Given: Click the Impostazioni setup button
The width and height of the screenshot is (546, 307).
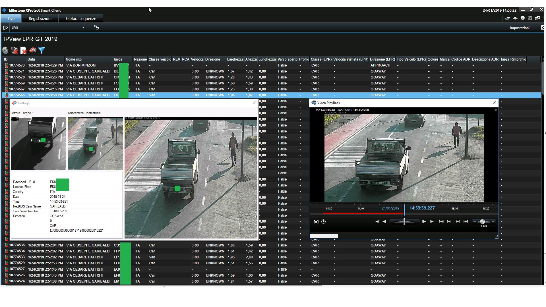Looking at the screenshot, I should (520, 28).
